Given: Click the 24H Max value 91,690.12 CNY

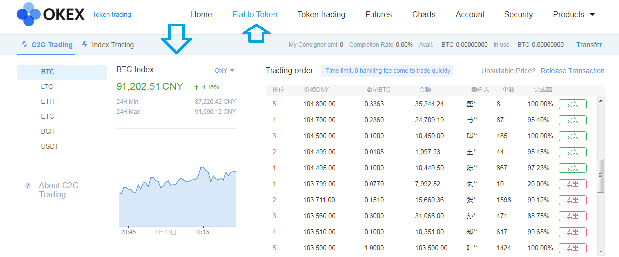Looking at the screenshot, I should 215,112.
